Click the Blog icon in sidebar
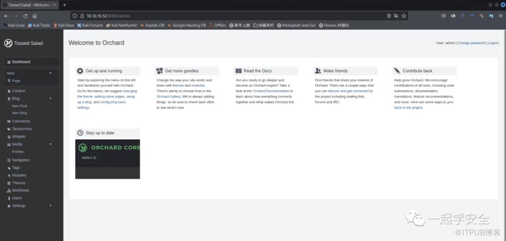 9,98
